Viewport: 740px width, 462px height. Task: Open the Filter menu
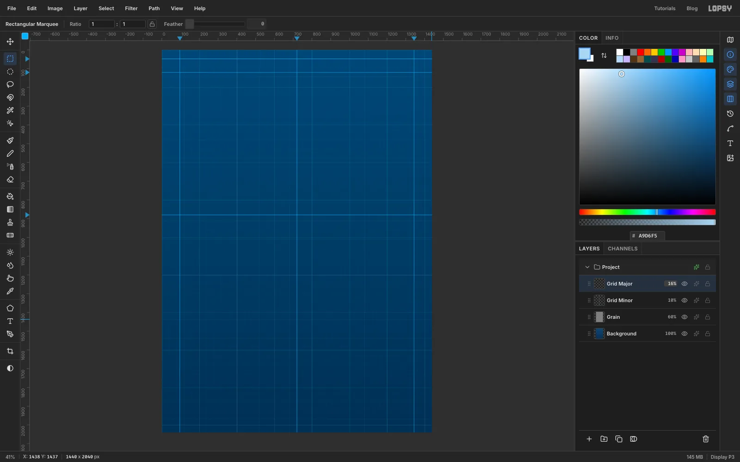[131, 8]
